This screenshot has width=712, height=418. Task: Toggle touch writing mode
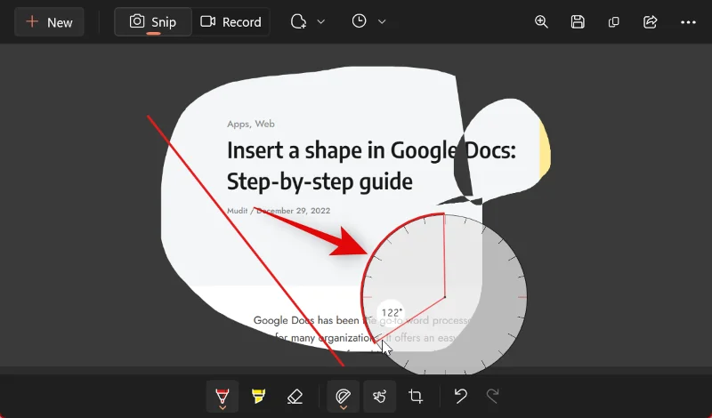[x=377, y=396]
